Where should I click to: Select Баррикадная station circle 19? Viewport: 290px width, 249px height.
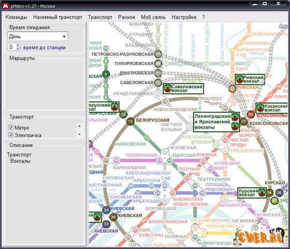[x=116, y=160]
